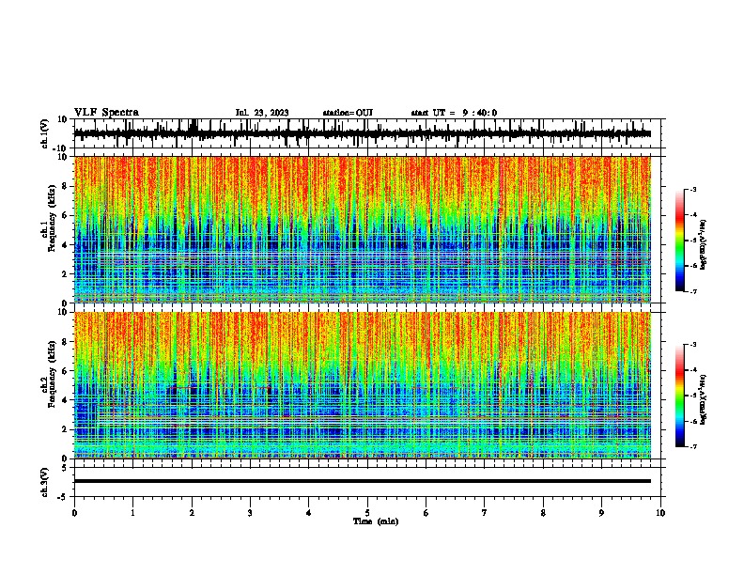
Task: Click the '-3' label on ch.1 colorbar
Action: pos(692,189)
